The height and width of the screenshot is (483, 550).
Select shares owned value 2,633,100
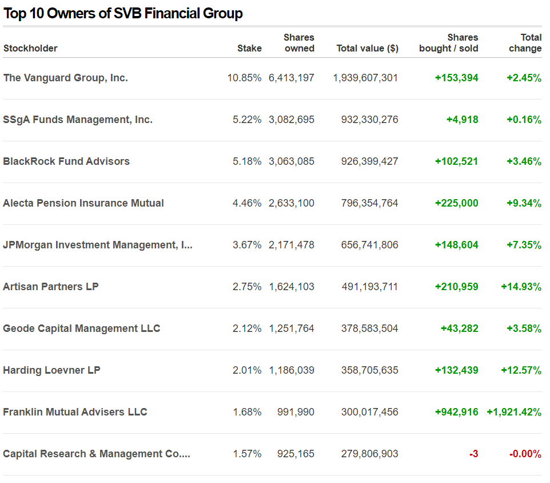pyautogui.click(x=292, y=203)
